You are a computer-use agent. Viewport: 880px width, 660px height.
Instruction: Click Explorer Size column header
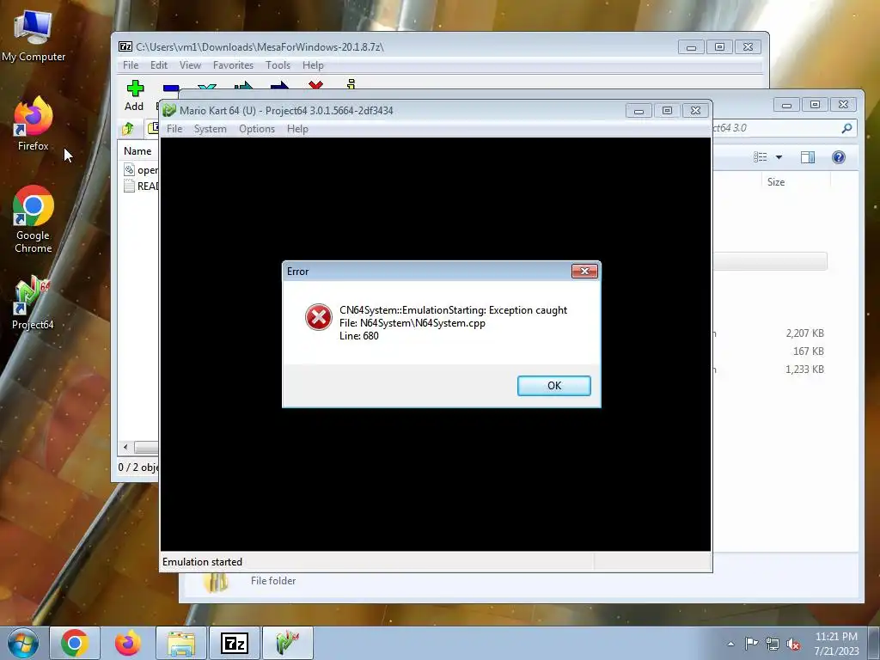point(776,182)
